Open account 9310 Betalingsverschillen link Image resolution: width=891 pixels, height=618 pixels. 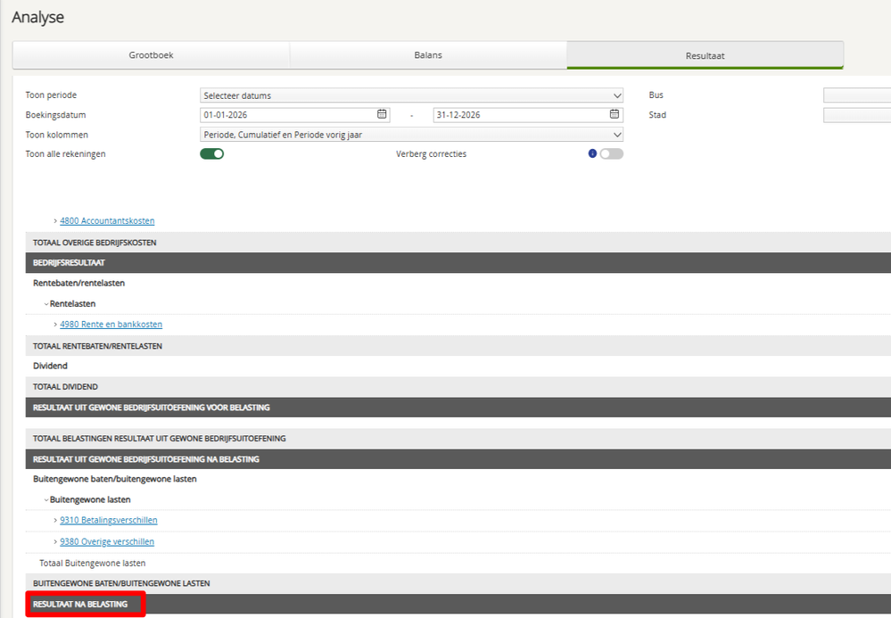click(x=109, y=520)
